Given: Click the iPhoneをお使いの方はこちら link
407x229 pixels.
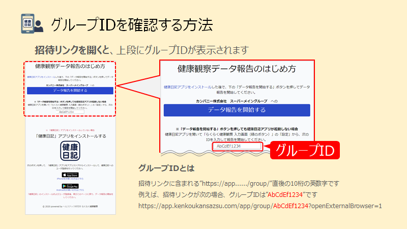Looking at the screenshot, I should click(70, 179).
